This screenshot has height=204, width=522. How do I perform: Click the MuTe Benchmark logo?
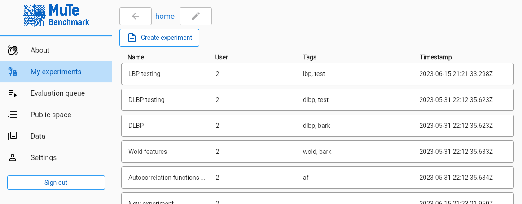[x=56, y=16]
